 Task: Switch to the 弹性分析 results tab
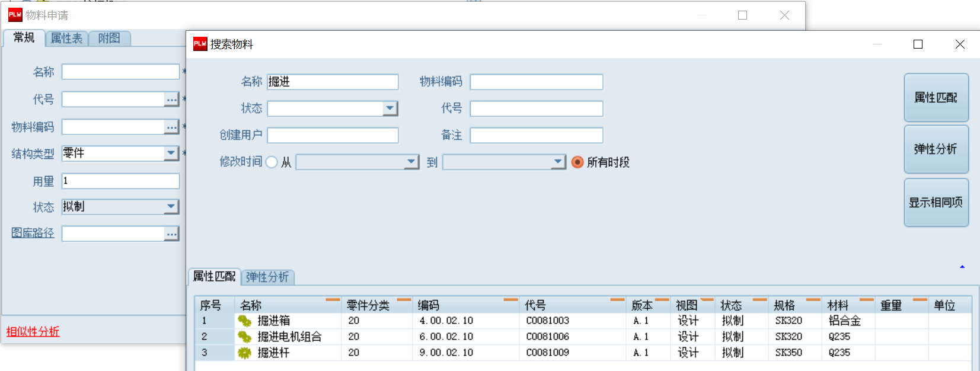point(267,277)
